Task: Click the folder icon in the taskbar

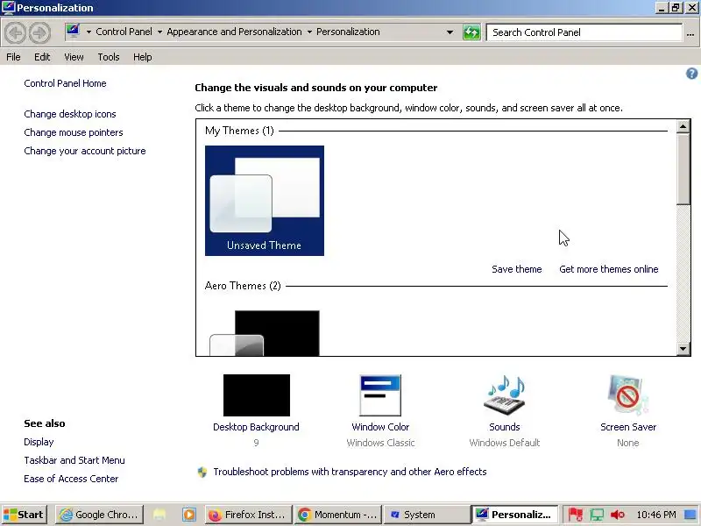Action: click(159, 515)
